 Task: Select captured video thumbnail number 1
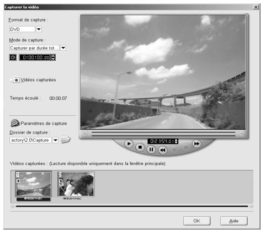pos(34,184)
